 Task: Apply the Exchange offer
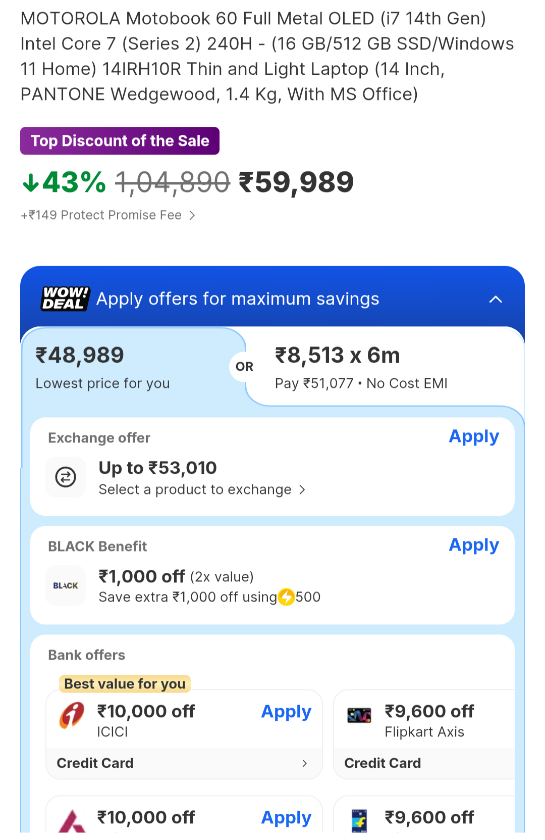coord(473,436)
